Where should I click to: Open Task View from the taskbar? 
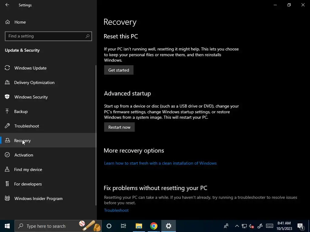124,226
